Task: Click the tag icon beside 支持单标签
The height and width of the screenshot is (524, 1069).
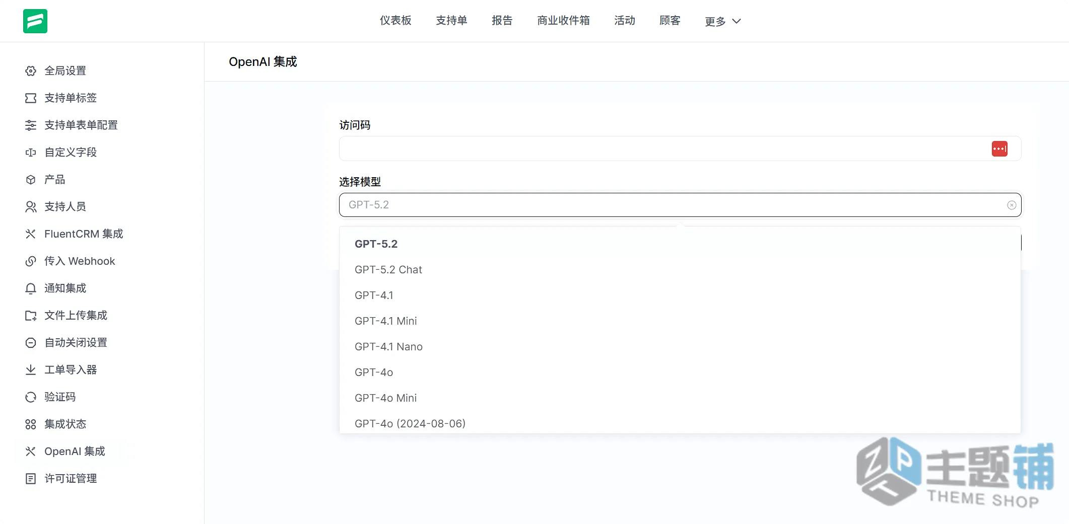Action: (x=31, y=98)
